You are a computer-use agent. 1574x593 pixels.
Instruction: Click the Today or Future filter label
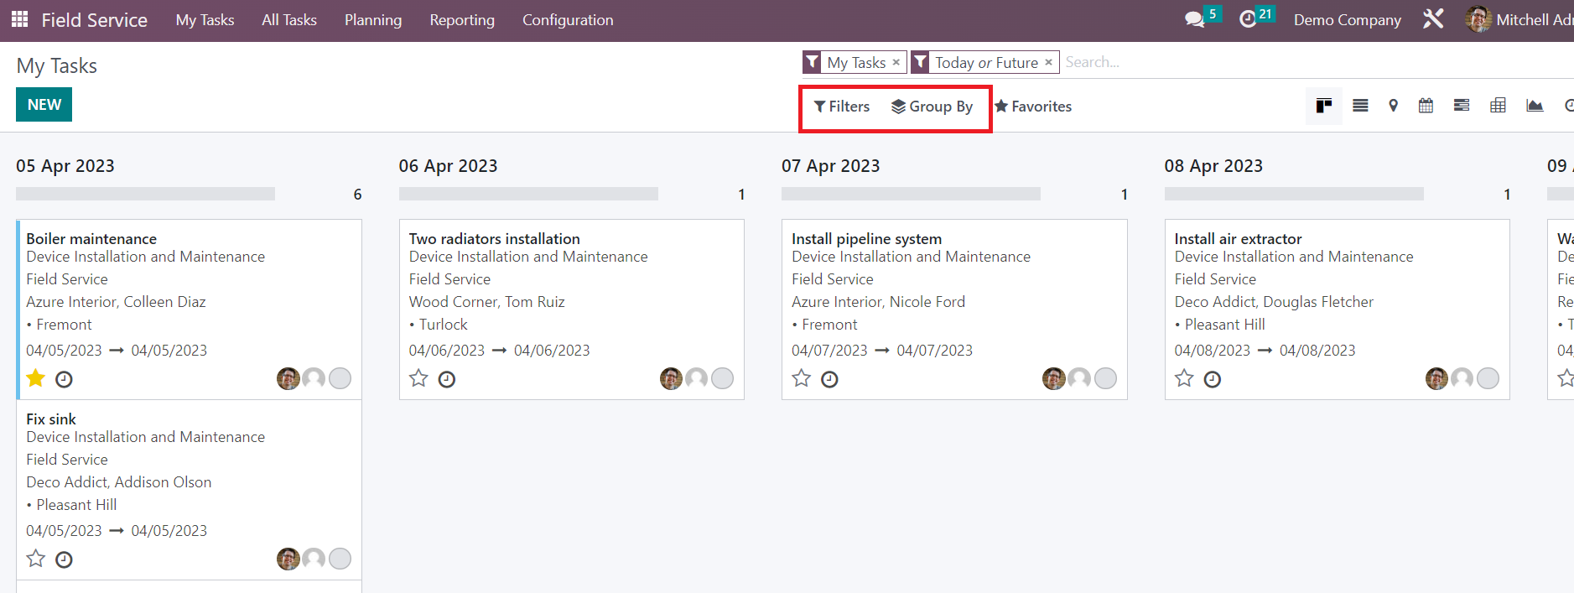pyautogui.click(x=986, y=62)
